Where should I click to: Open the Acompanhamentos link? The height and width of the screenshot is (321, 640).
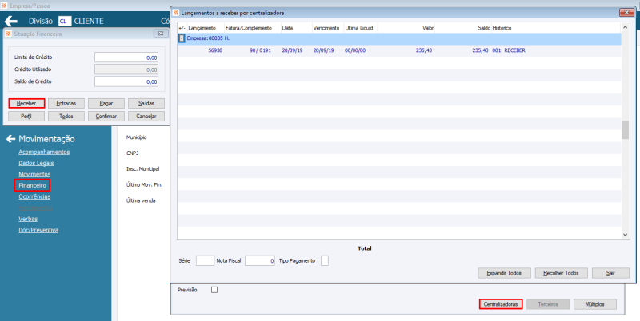44,152
